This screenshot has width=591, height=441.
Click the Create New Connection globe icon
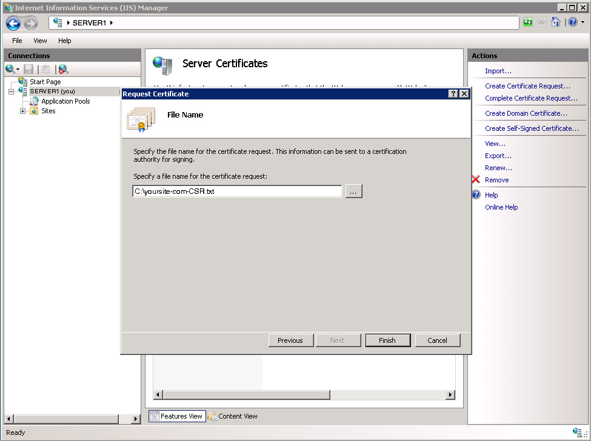point(10,69)
